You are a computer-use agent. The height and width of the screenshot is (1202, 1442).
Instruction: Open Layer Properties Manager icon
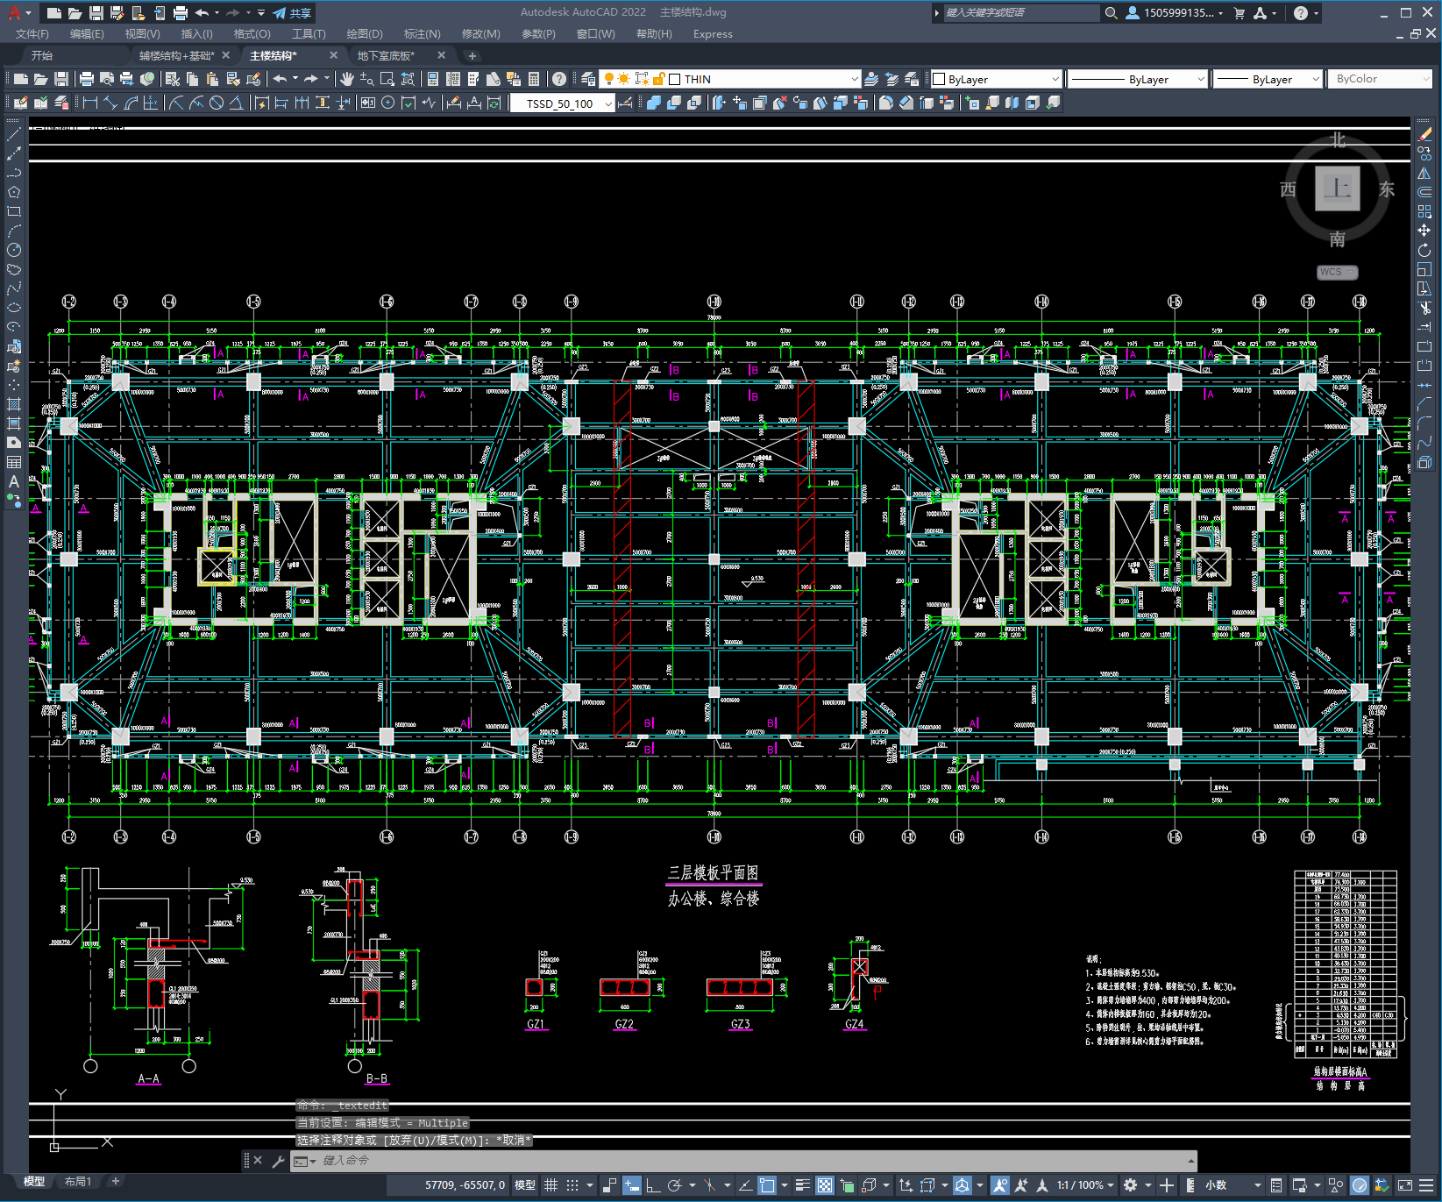[x=588, y=79]
